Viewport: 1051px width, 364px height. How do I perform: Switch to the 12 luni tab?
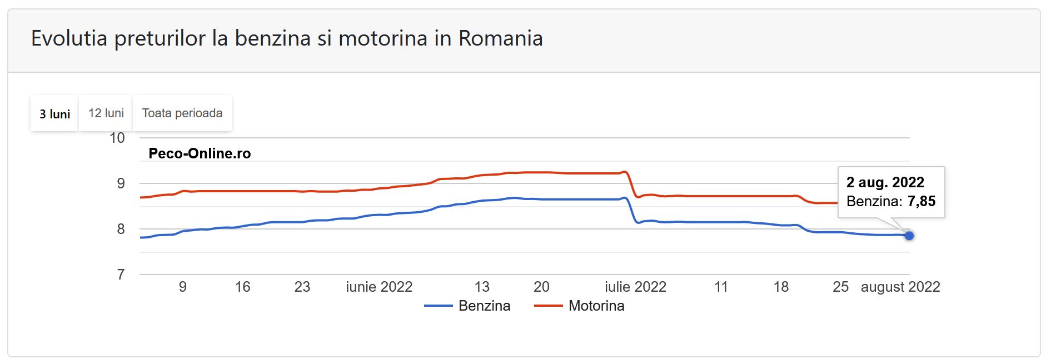tap(106, 113)
